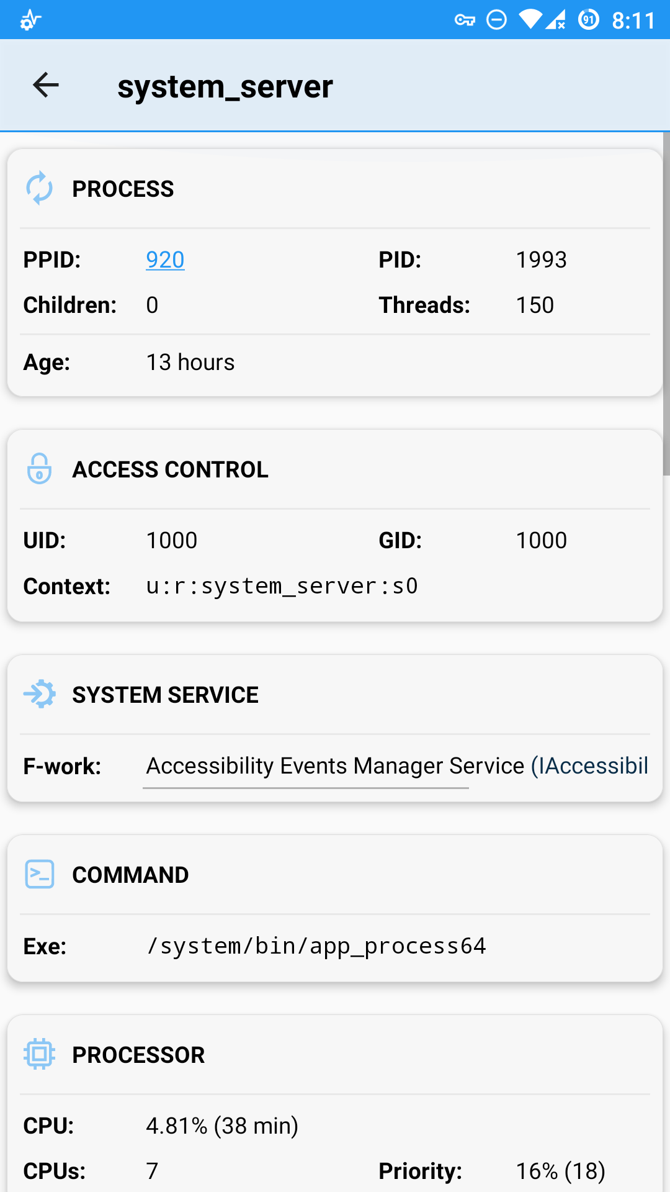
Task: Tap the GID value 1000
Action: click(541, 540)
